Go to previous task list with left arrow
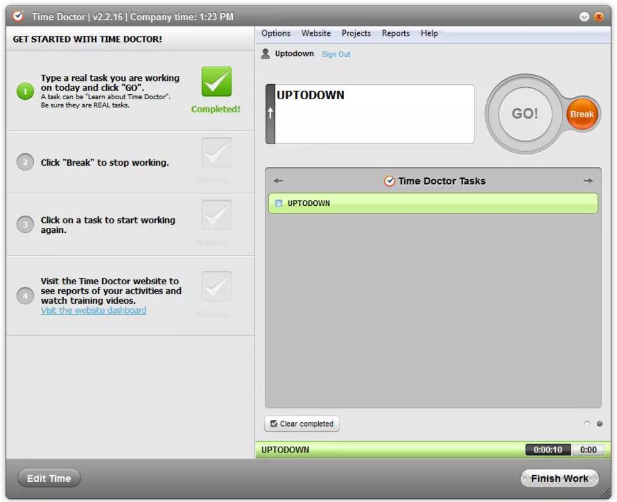 pos(278,181)
